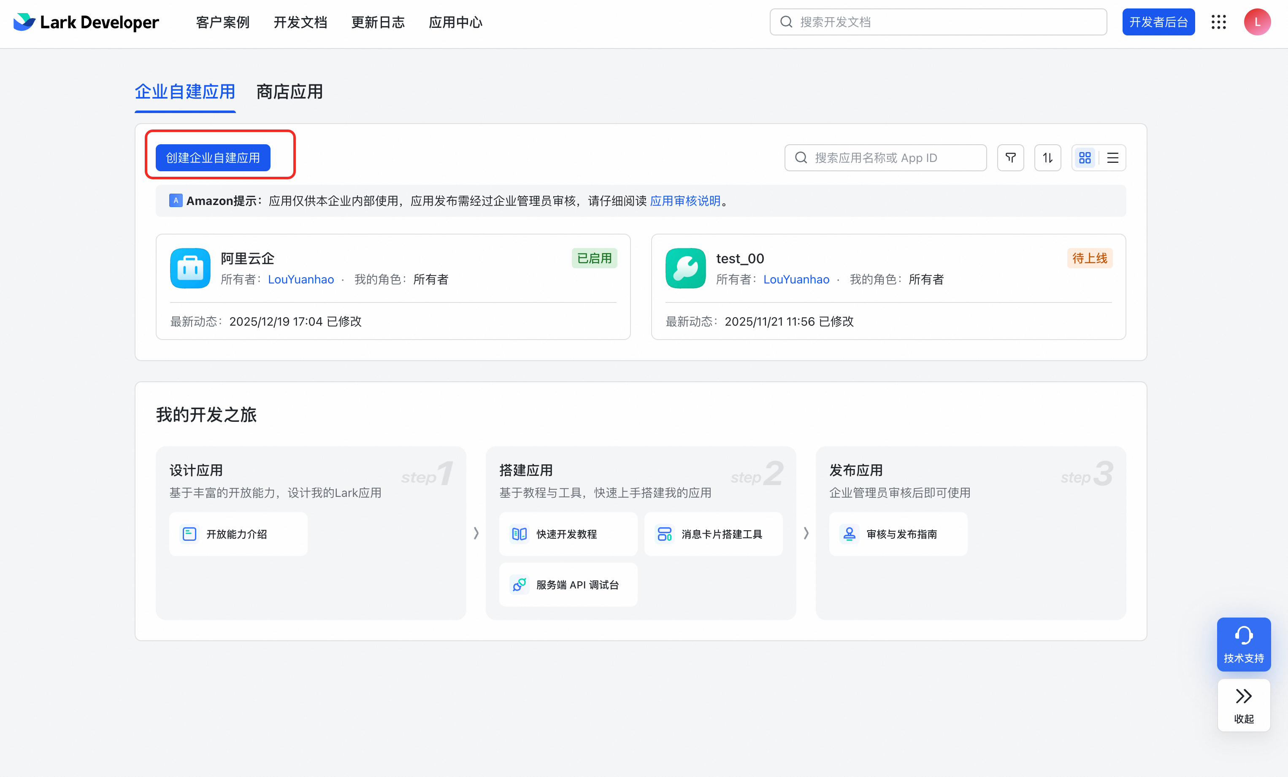Open the 开发文档 menu item
Image resolution: width=1288 pixels, height=777 pixels.
[300, 22]
